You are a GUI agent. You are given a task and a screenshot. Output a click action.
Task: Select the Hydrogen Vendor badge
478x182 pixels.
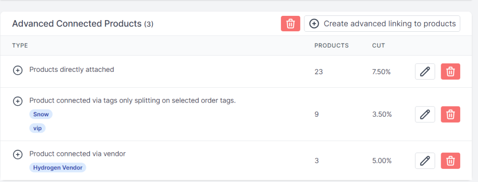click(57, 168)
